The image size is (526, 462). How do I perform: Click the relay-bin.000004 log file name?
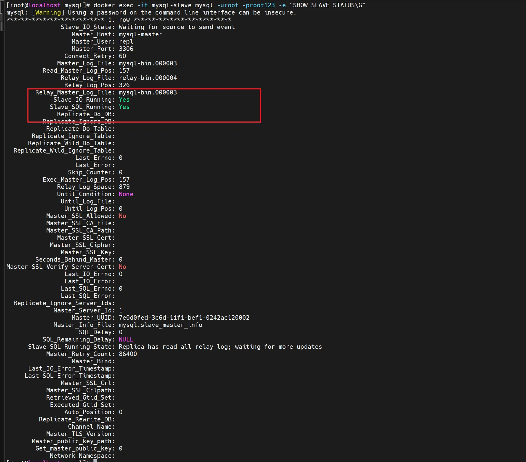point(148,78)
